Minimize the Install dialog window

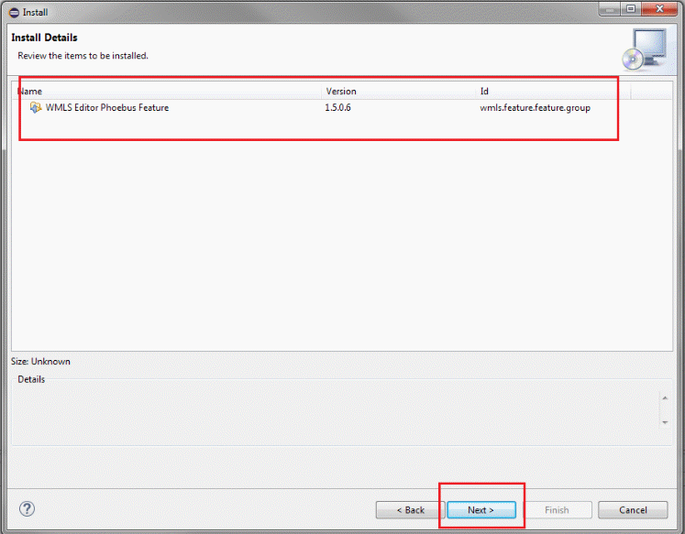610,9
